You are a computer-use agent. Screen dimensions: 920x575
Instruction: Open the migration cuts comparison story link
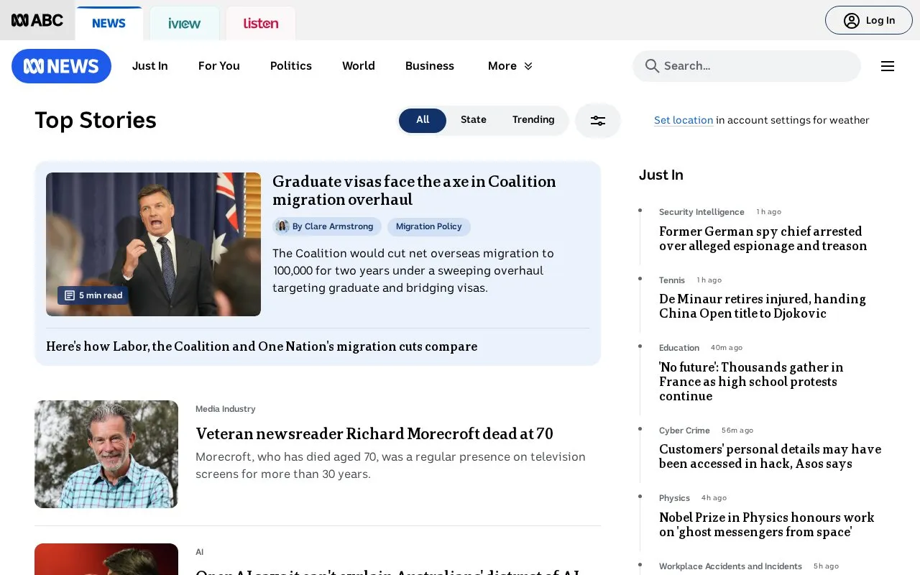coord(262,346)
